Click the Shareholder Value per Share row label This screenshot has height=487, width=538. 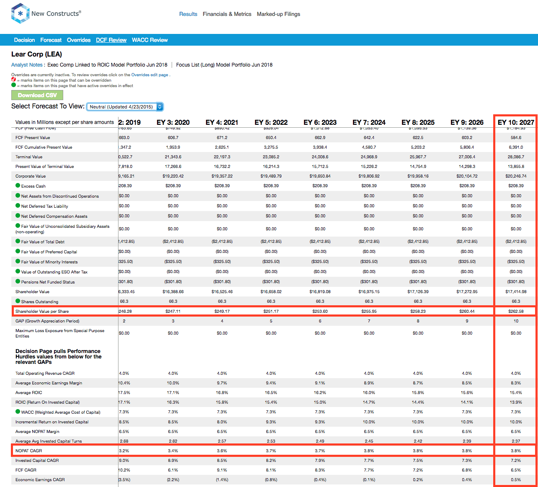pyautogui.click(x=42, y=312)
